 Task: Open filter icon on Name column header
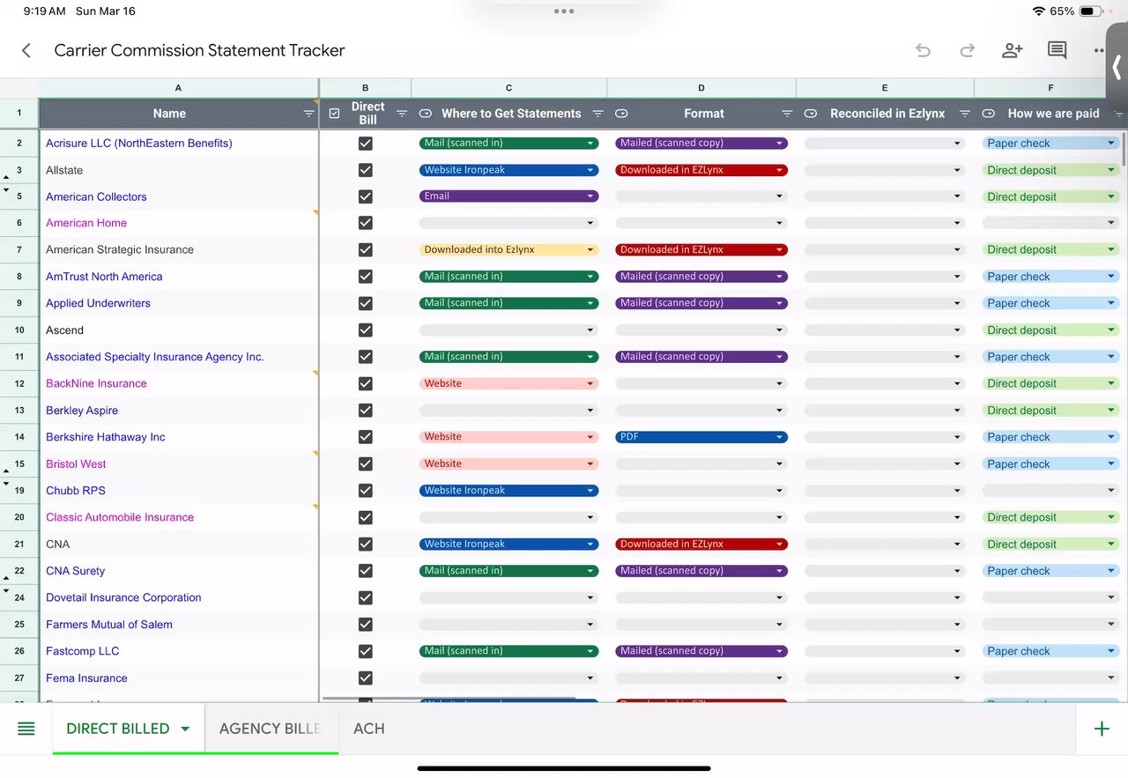[308, 114]
